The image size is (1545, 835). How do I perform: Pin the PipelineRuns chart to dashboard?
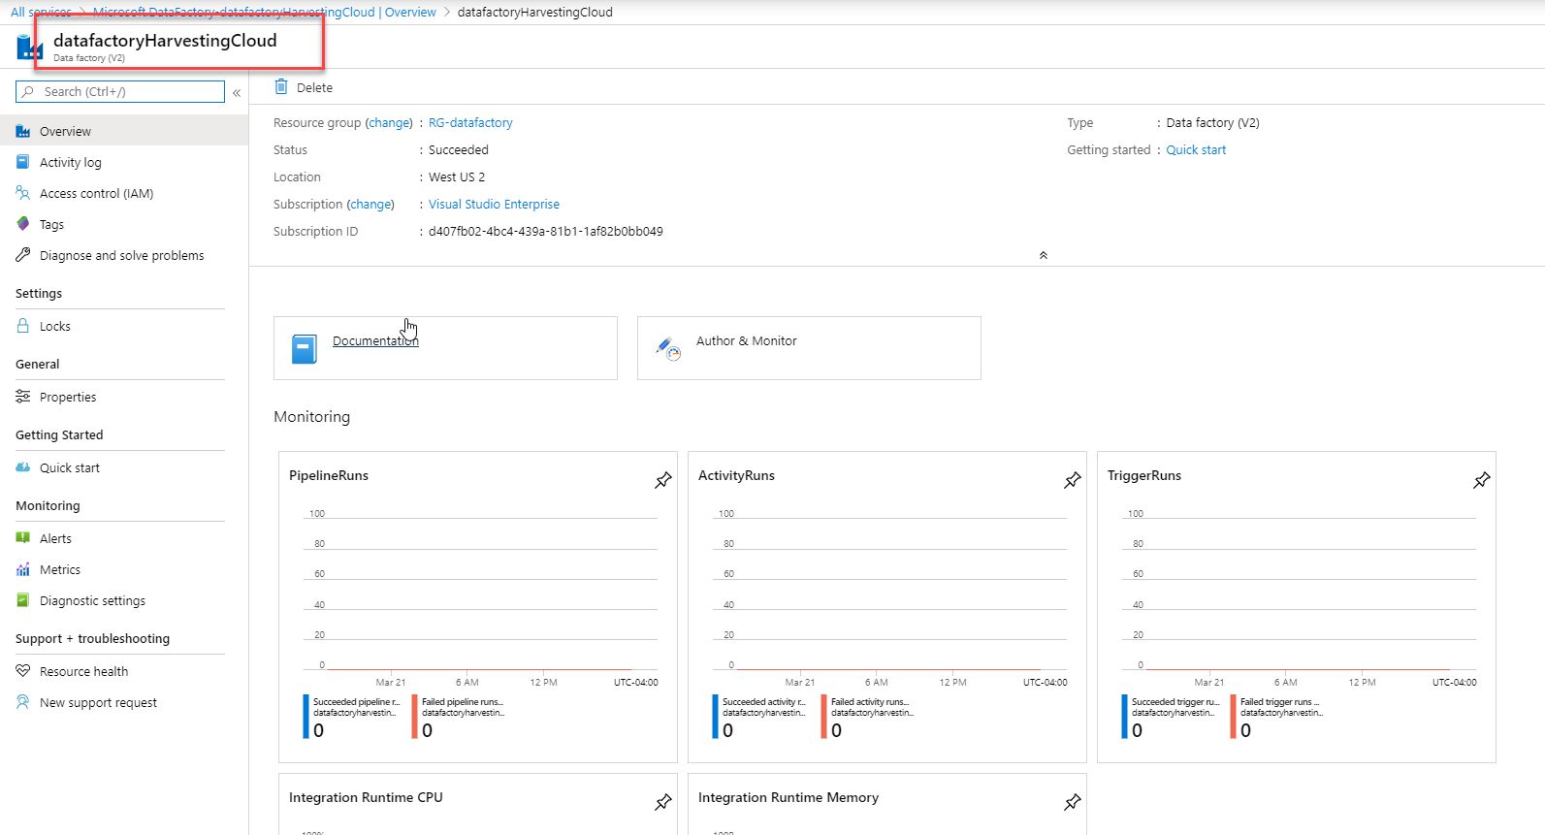pyautogui.click(x=663, y=480)
